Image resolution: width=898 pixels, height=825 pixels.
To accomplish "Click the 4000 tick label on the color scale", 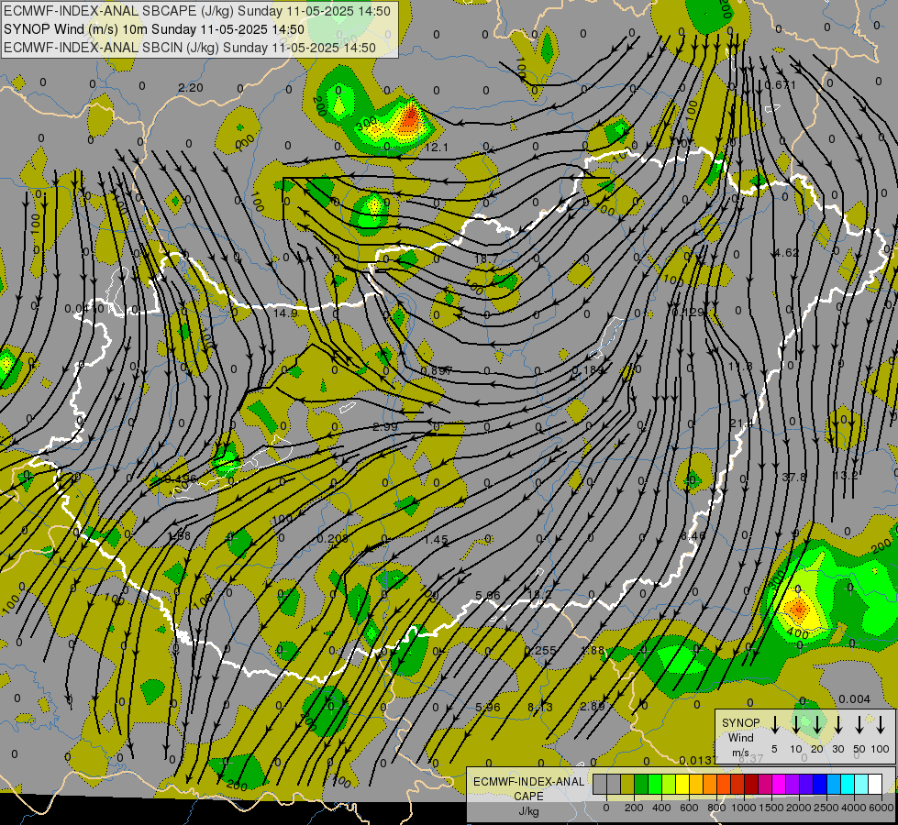I will 854,808.
